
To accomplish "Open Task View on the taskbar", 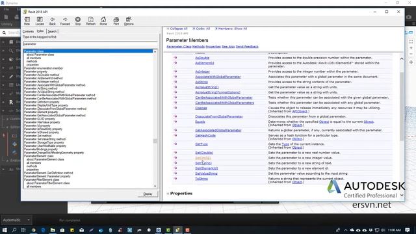I will tap(23, 230).
